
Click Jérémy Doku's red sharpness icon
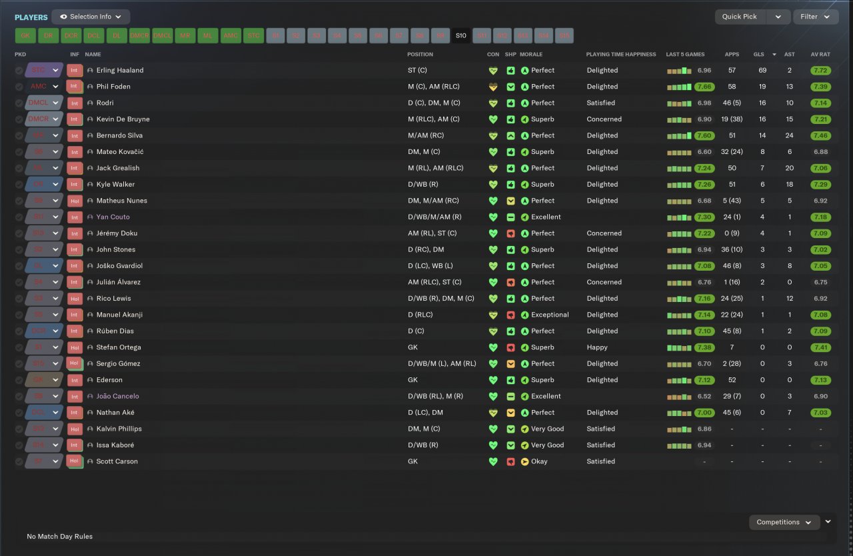coord(510,233)
